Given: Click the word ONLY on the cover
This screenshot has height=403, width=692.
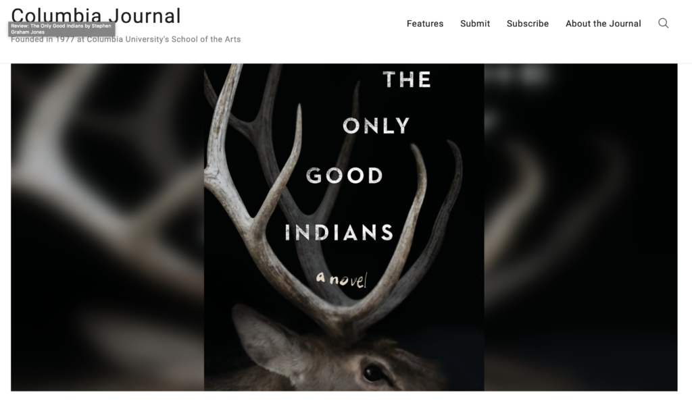Looking at the screenshot, I should 376,126.
